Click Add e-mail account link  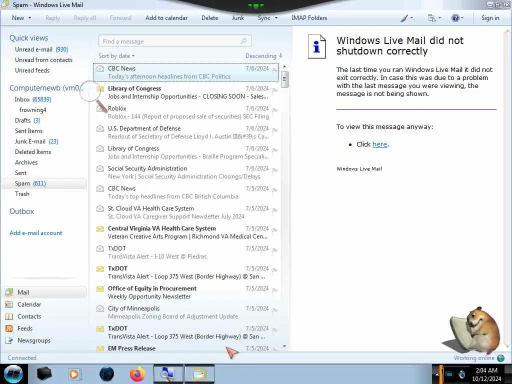pos(35,233)
